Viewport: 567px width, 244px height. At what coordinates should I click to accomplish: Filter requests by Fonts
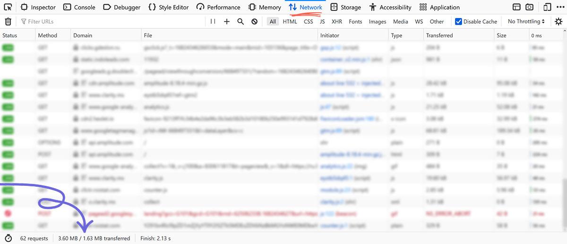355,21
